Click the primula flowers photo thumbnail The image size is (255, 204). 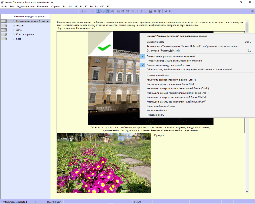point(104,163)
